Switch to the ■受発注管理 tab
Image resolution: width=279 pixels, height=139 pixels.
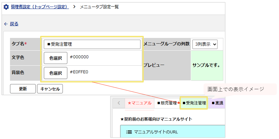194,103
